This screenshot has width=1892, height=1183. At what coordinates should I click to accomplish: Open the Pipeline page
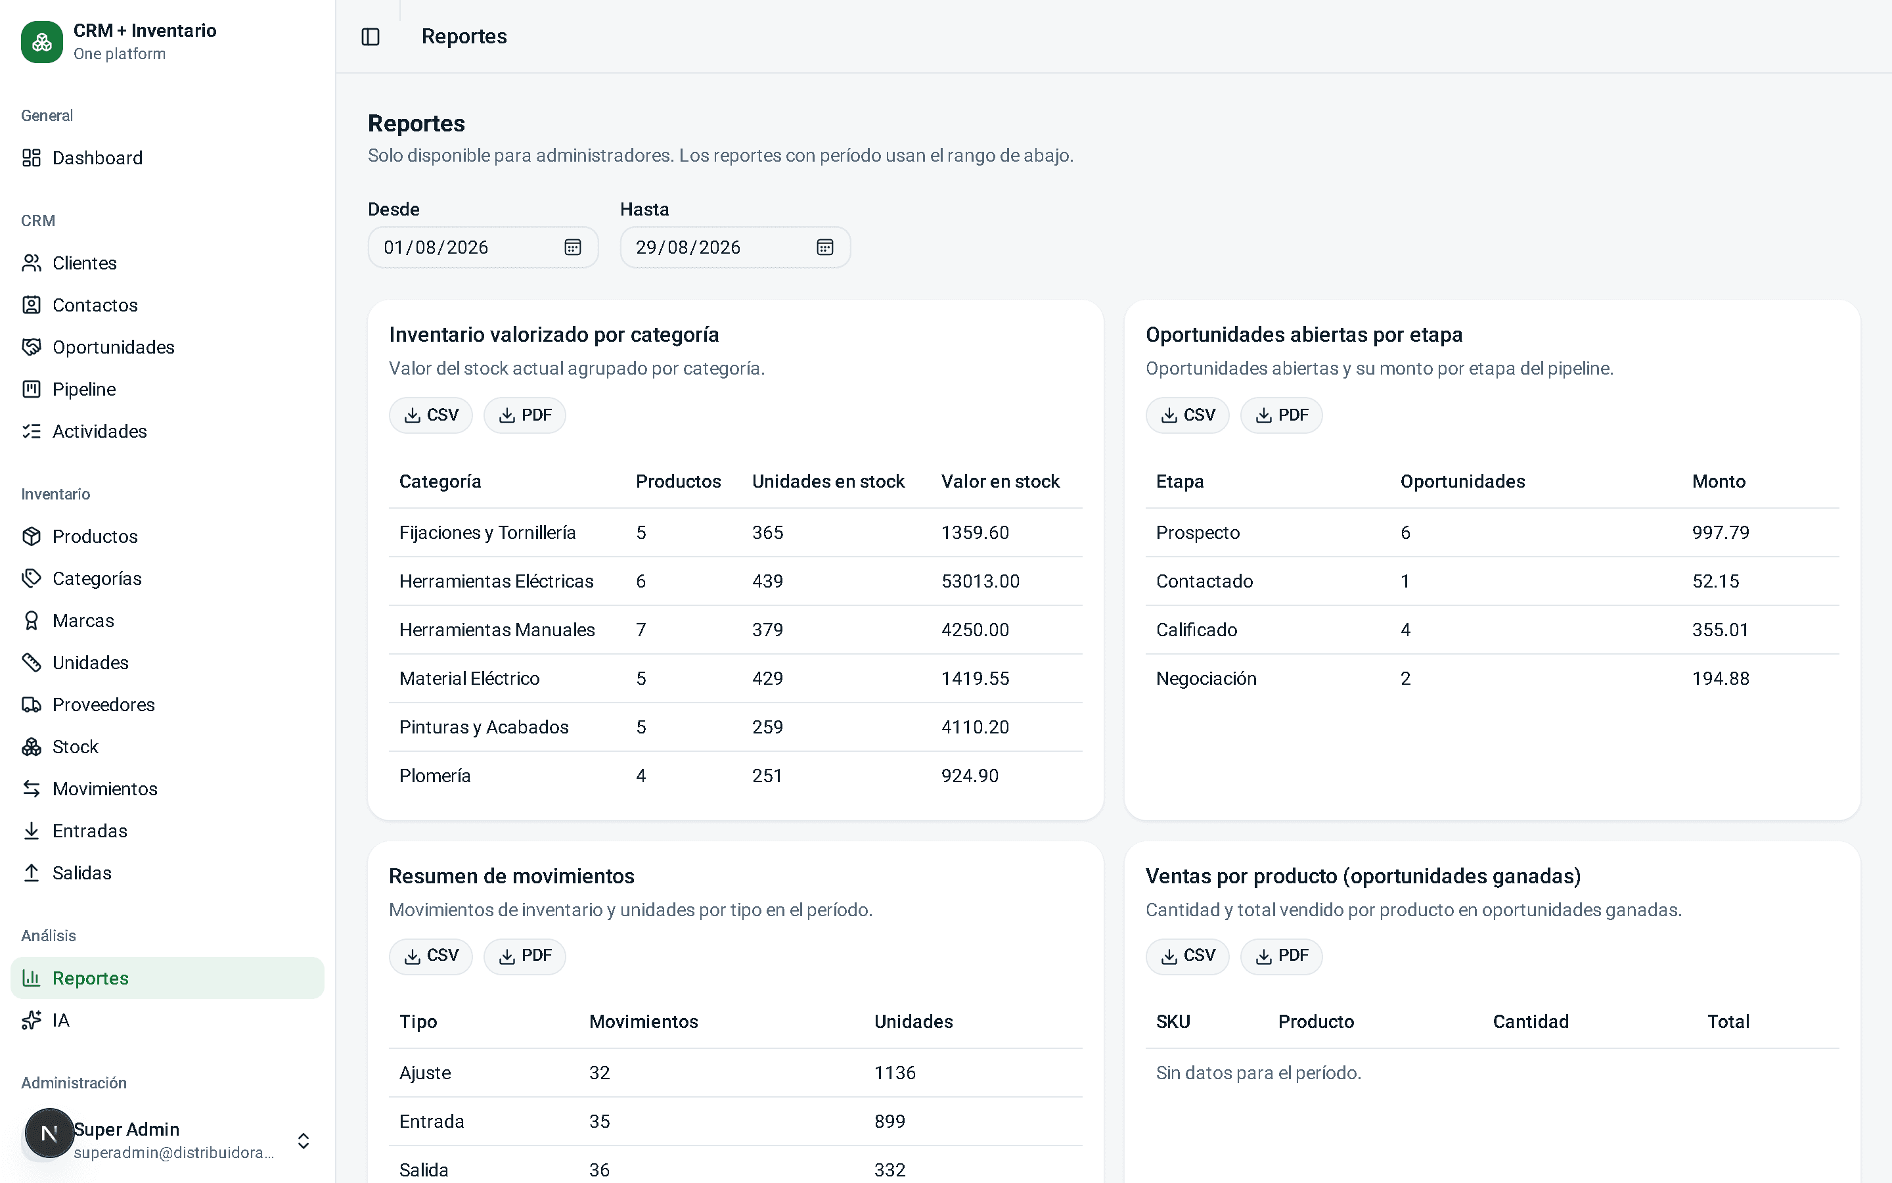[x=168, y=390]
